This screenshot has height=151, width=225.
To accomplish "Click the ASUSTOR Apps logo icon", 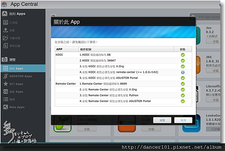I will tap(6, 76).
